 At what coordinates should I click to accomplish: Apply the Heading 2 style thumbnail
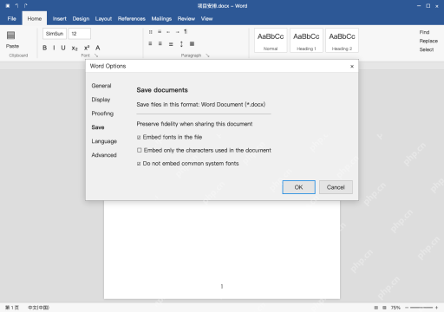pos(343,41)
